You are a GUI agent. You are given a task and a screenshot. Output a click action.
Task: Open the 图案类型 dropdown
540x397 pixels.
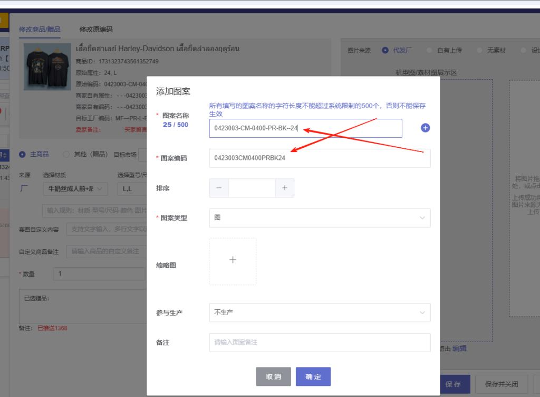pyautogui.click(x=319, y=218)
